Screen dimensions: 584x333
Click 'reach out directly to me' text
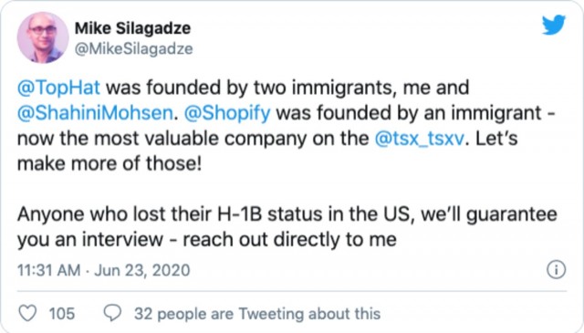(289, 240)
